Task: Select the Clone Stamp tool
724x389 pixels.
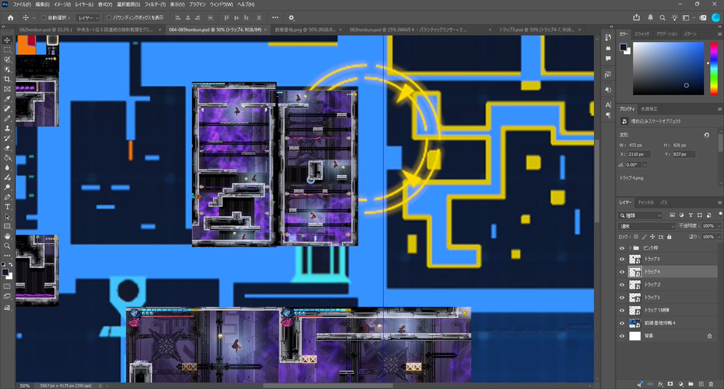Action: click(x=7, y=128)
